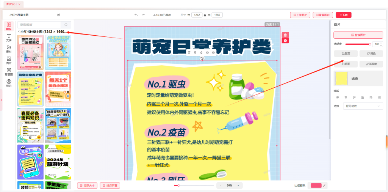Image resolution: width=388 pixels, height=192 pixels.
Task: Collapse the left sidebar panel handle
Action: click(1, 99)
